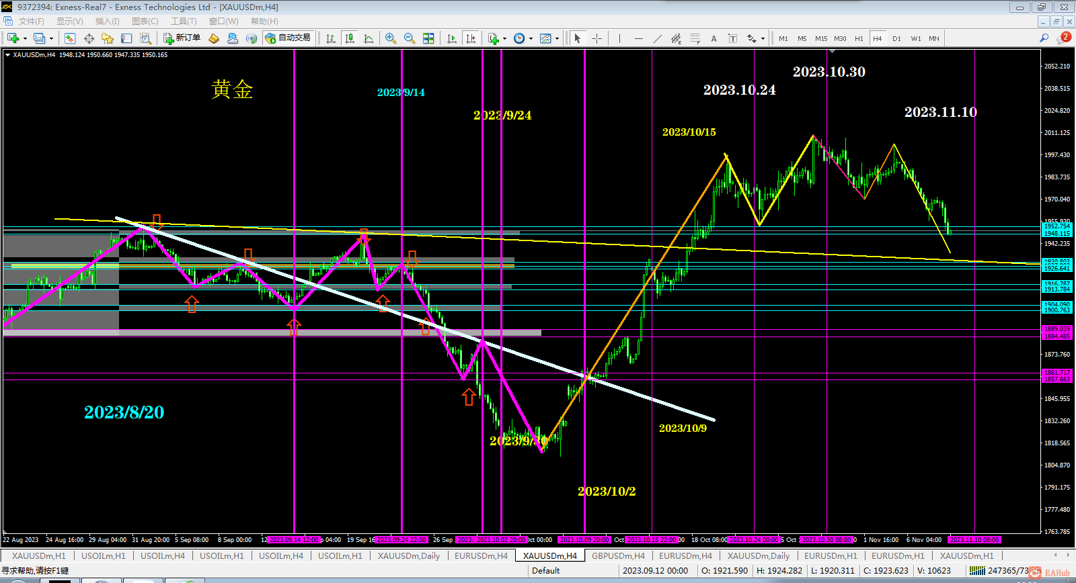This screenshot has width=1076, height=583.
Task: Launch MetaEditor with the yellow book icon
Action: point(214,38)
